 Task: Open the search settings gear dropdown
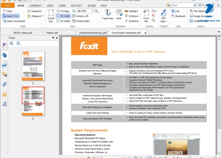coord(201,5)
